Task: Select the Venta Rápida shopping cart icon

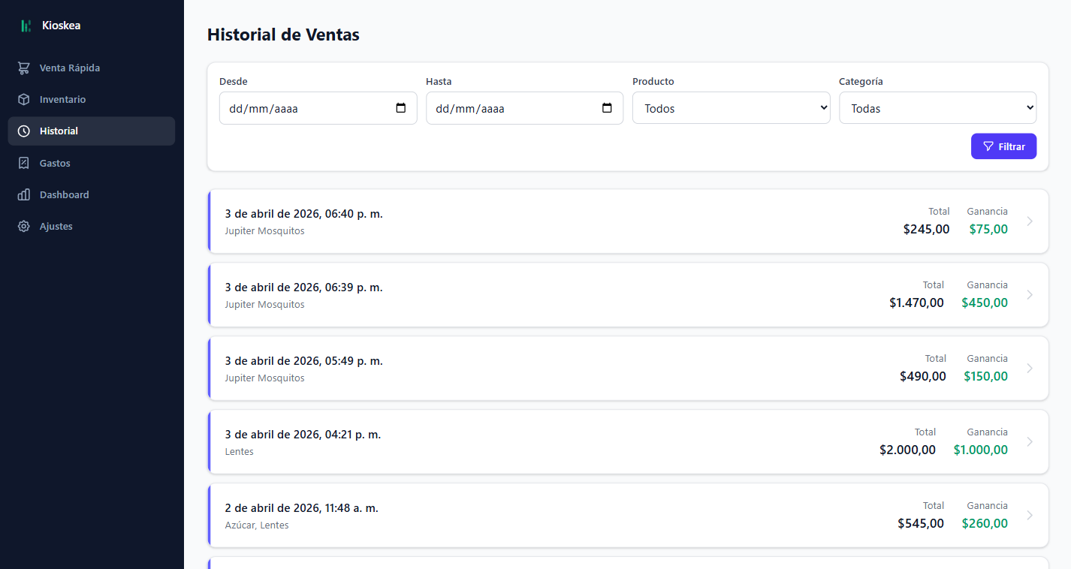Action: pos(23,67)
